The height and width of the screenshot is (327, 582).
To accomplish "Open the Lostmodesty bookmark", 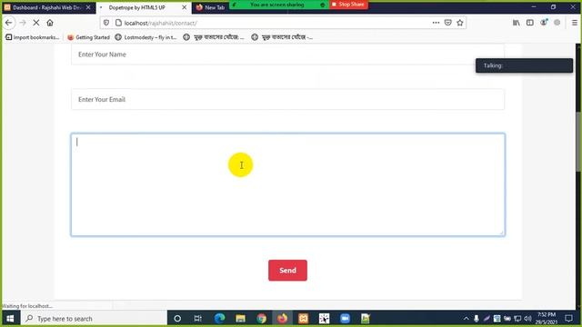I will click(145, 37).
